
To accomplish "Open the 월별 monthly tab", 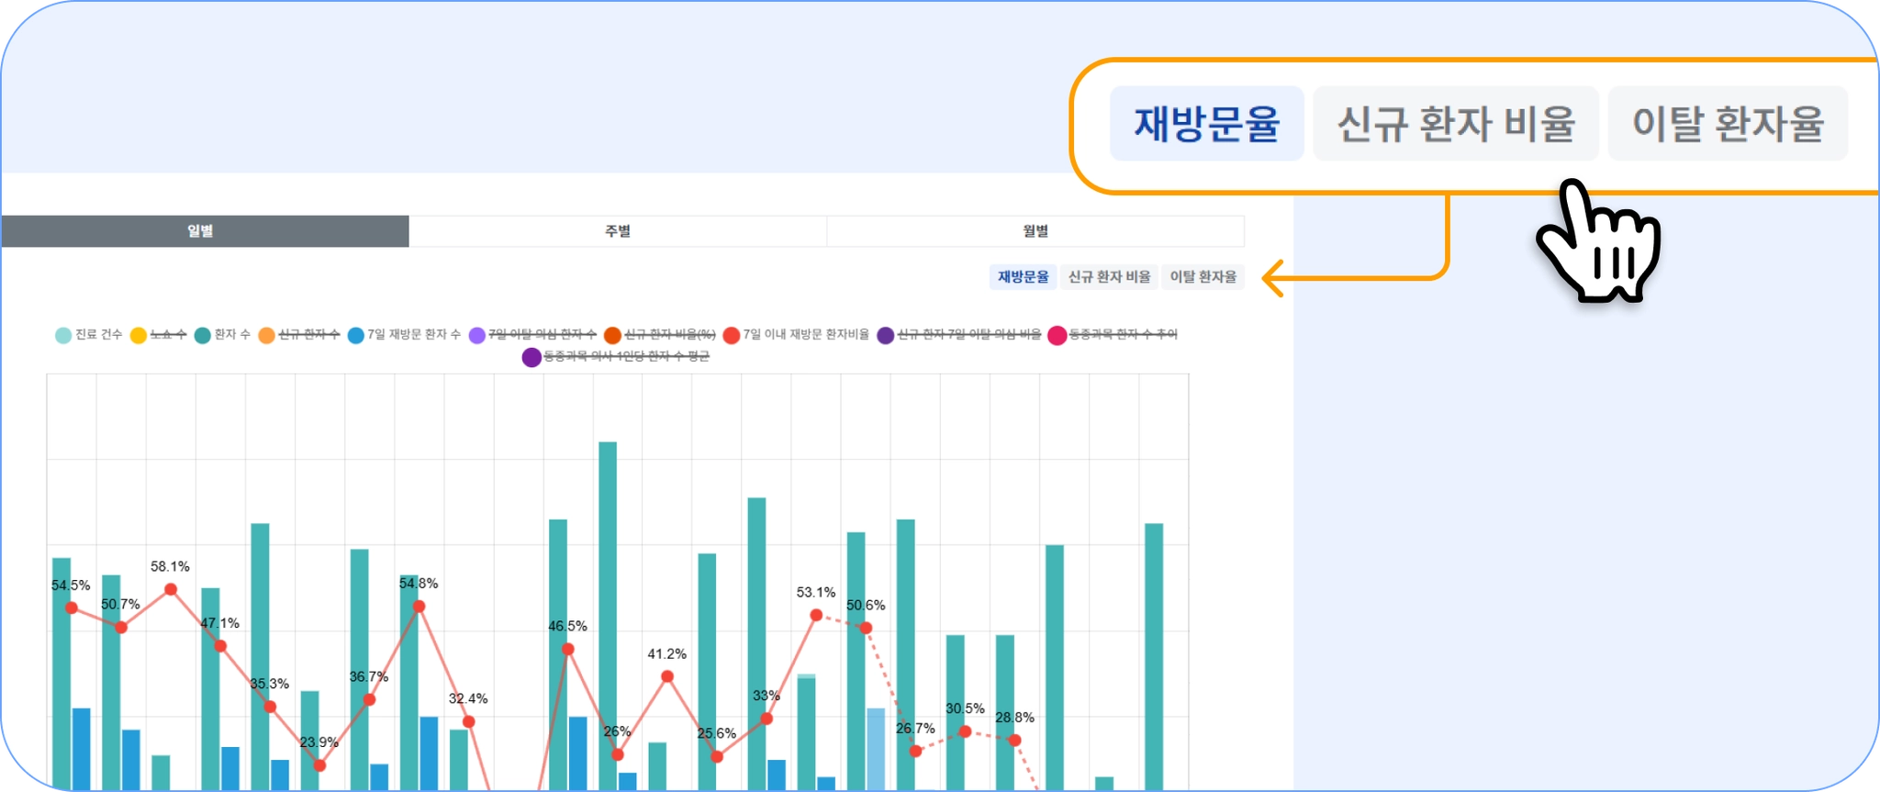I will click(x=1035, y=231).
